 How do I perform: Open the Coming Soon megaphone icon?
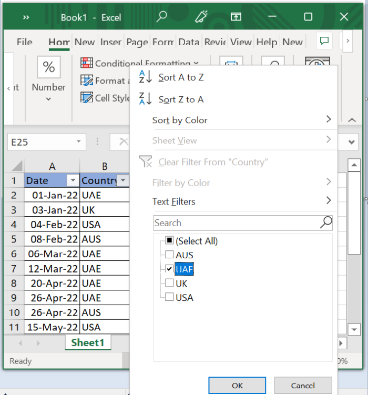(x=201, y=17)
